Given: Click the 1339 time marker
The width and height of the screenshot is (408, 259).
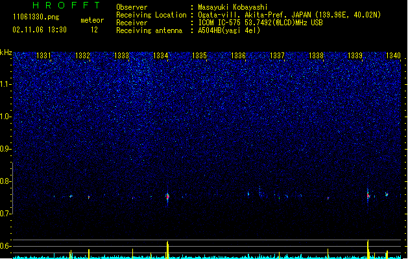Looking at the screenshot, I should [x=355, y=56].
